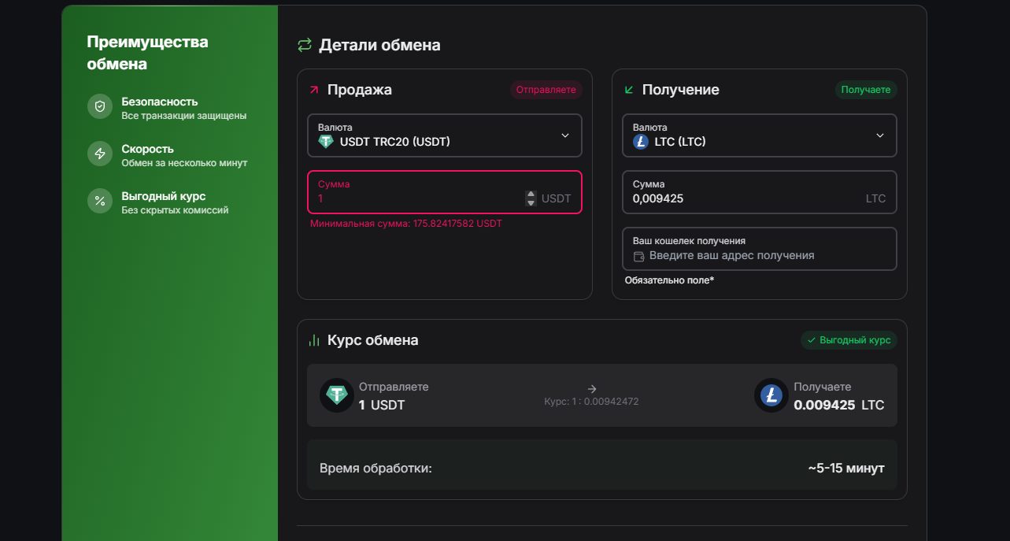This screenshot has width=1010, height=541.
Task: Click the shield icon beside Безопасность
Action: click(100, 106)
